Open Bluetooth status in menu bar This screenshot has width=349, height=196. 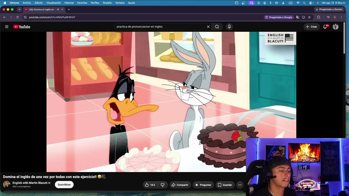(270, 3)
